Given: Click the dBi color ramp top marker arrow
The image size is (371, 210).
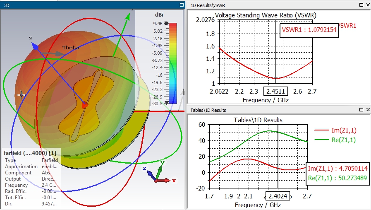Looking at the screenshot, I should (x=167, y=23).
